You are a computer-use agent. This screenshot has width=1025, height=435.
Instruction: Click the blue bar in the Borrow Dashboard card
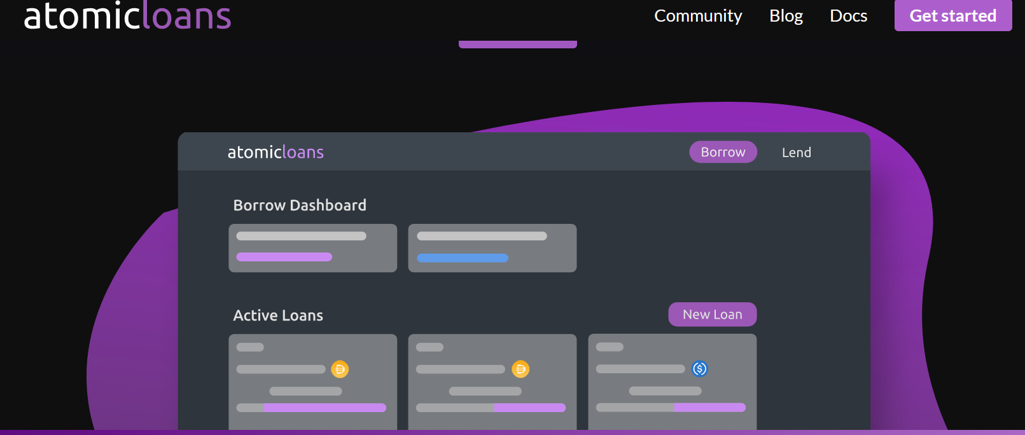point(463,258)
